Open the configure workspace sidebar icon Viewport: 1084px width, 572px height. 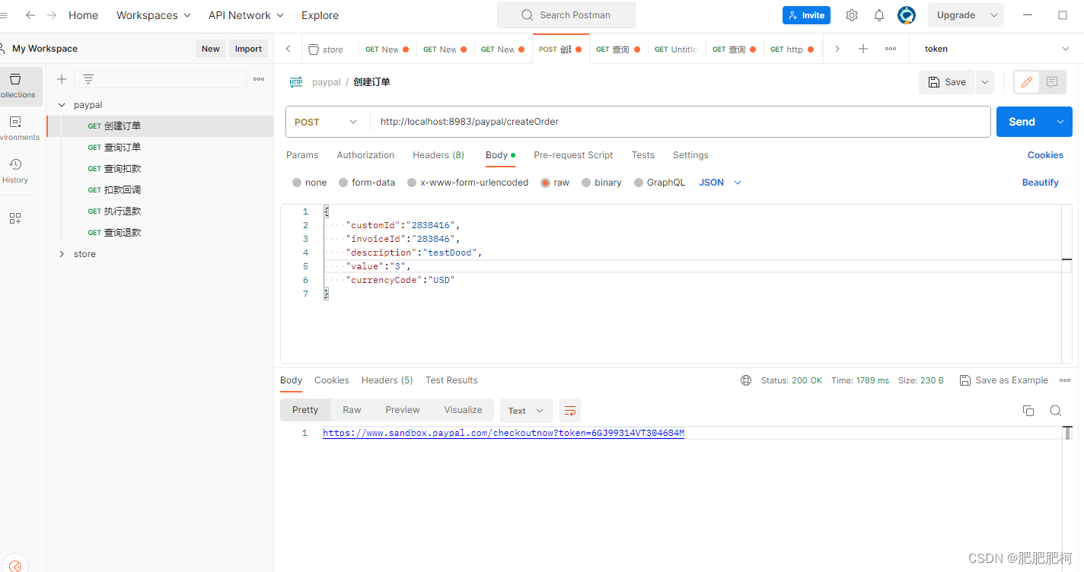(x=15, y=218)
